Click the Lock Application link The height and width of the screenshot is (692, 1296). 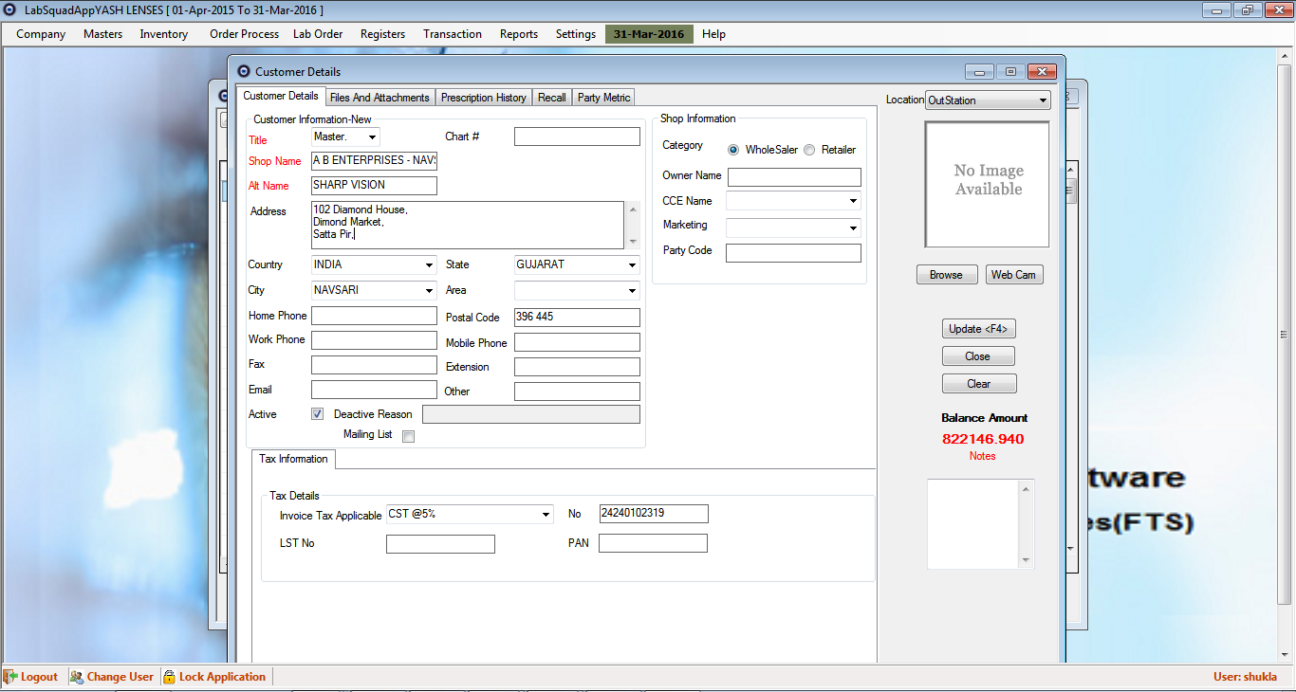point(222,677)
